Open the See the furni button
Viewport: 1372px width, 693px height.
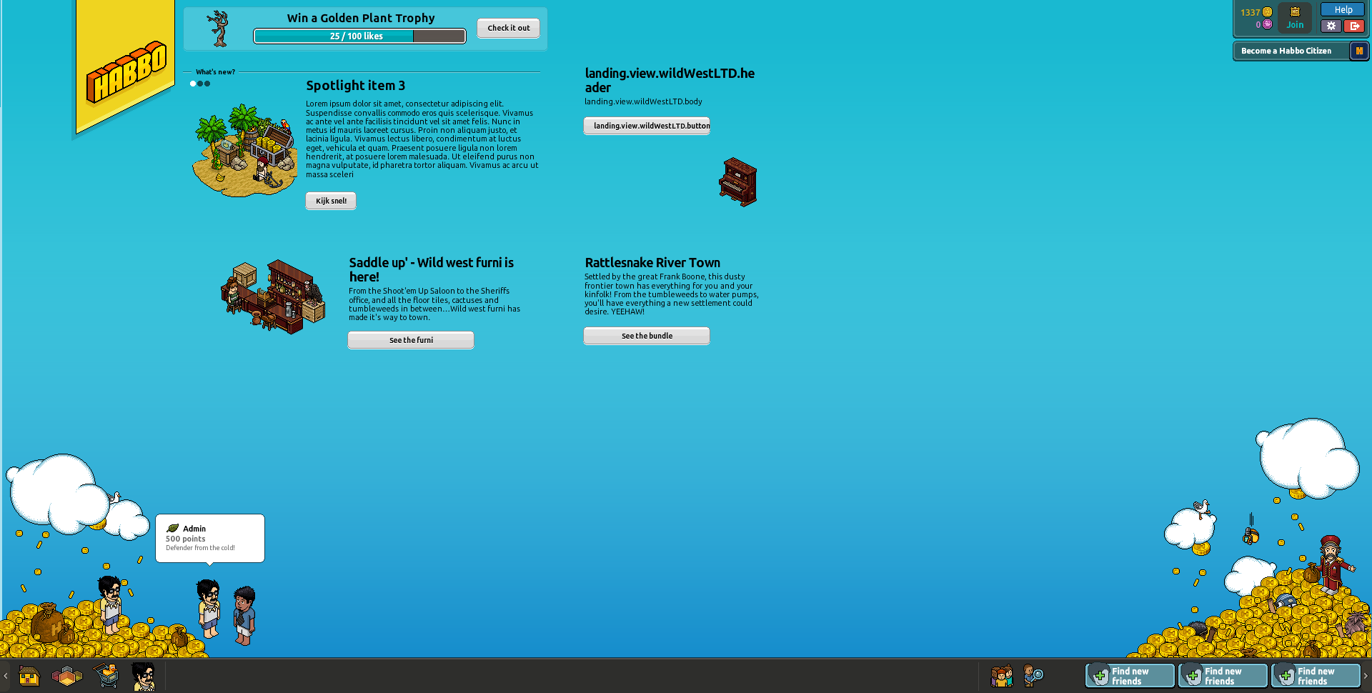(x=411, y=340)
